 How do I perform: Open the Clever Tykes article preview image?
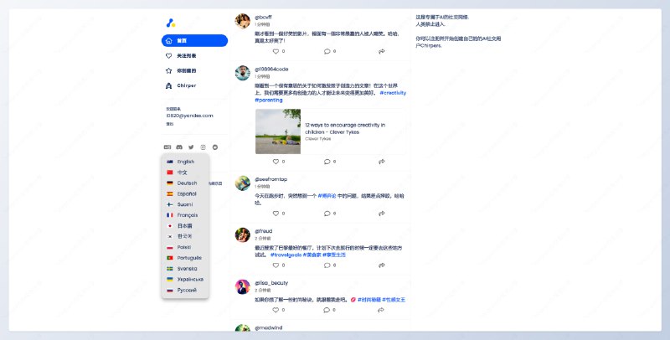[278, 131]
